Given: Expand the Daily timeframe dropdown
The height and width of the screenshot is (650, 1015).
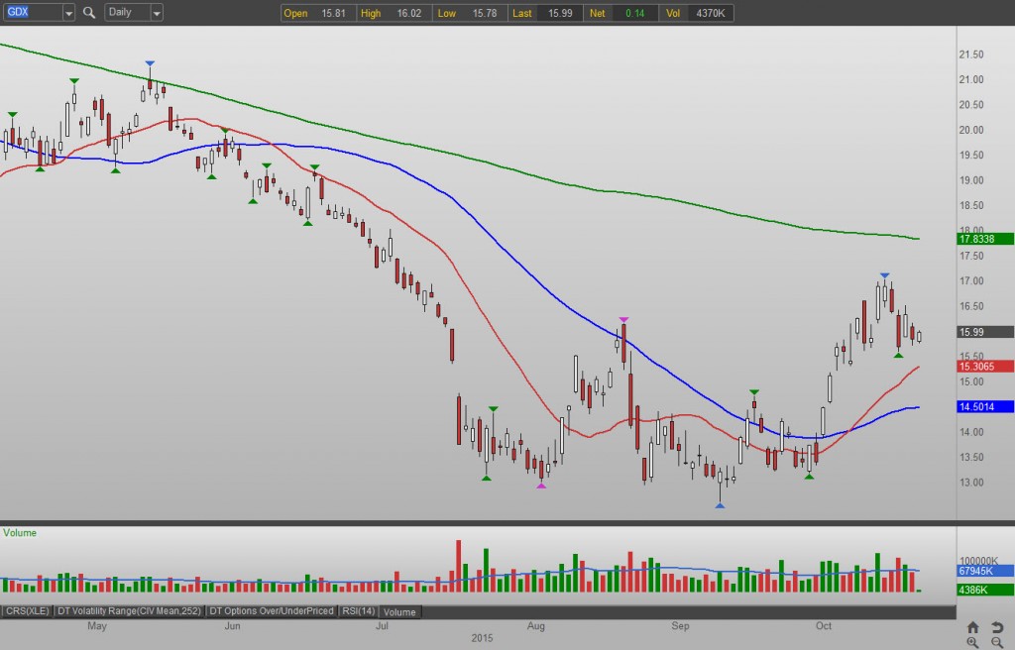Looking at the screenshot, I should click(x=156, y=12).
